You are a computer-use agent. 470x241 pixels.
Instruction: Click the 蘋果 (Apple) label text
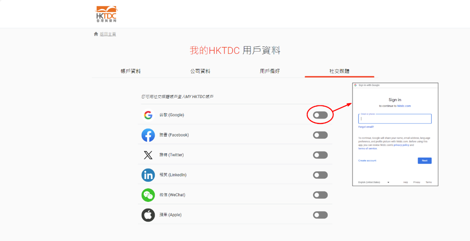pos(170,215)
